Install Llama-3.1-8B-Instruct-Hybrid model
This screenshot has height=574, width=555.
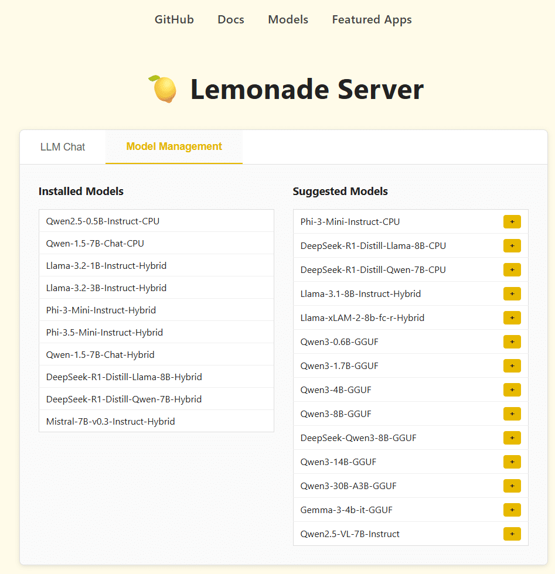click(x=512, y=293)
